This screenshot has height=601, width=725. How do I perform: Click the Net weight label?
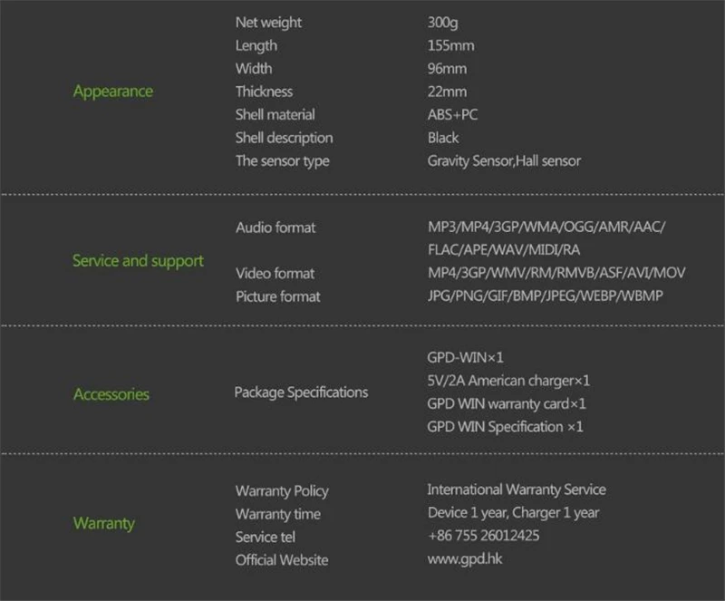tap(268, 22)
